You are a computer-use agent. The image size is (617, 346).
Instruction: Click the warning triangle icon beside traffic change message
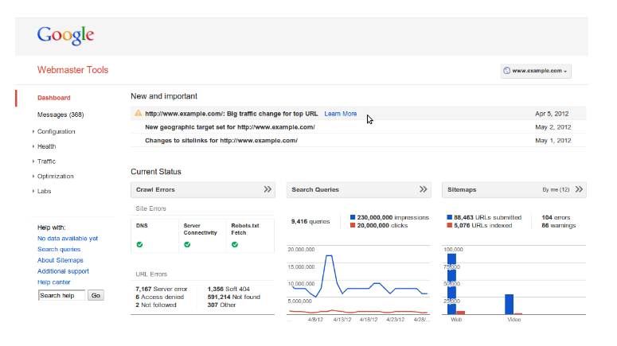(x=138, y=113)
